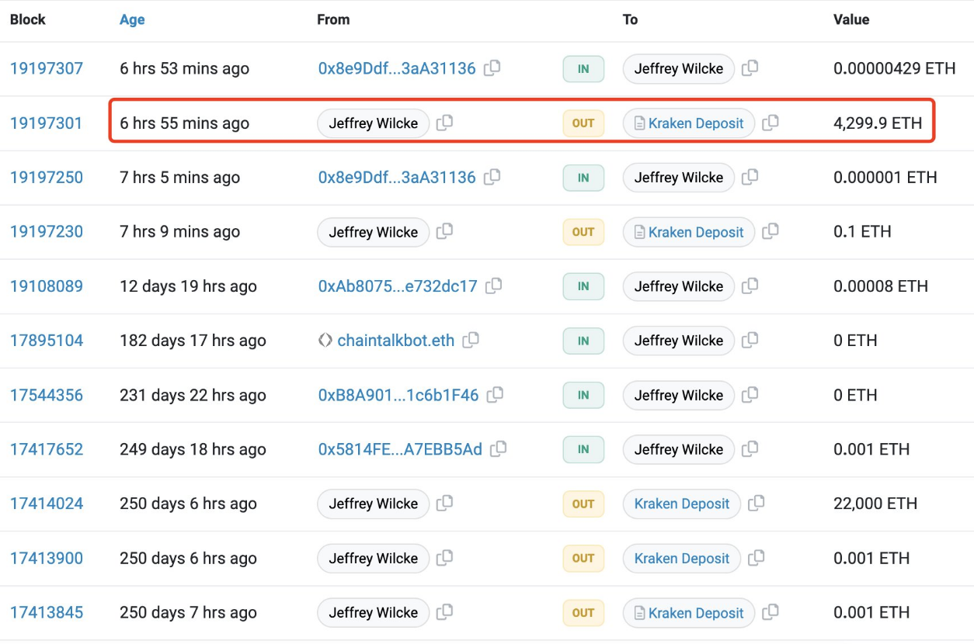
Task: Click Jeffrey Wilcke tag in block 17413845 row
Action: click(x=373, y=612)
